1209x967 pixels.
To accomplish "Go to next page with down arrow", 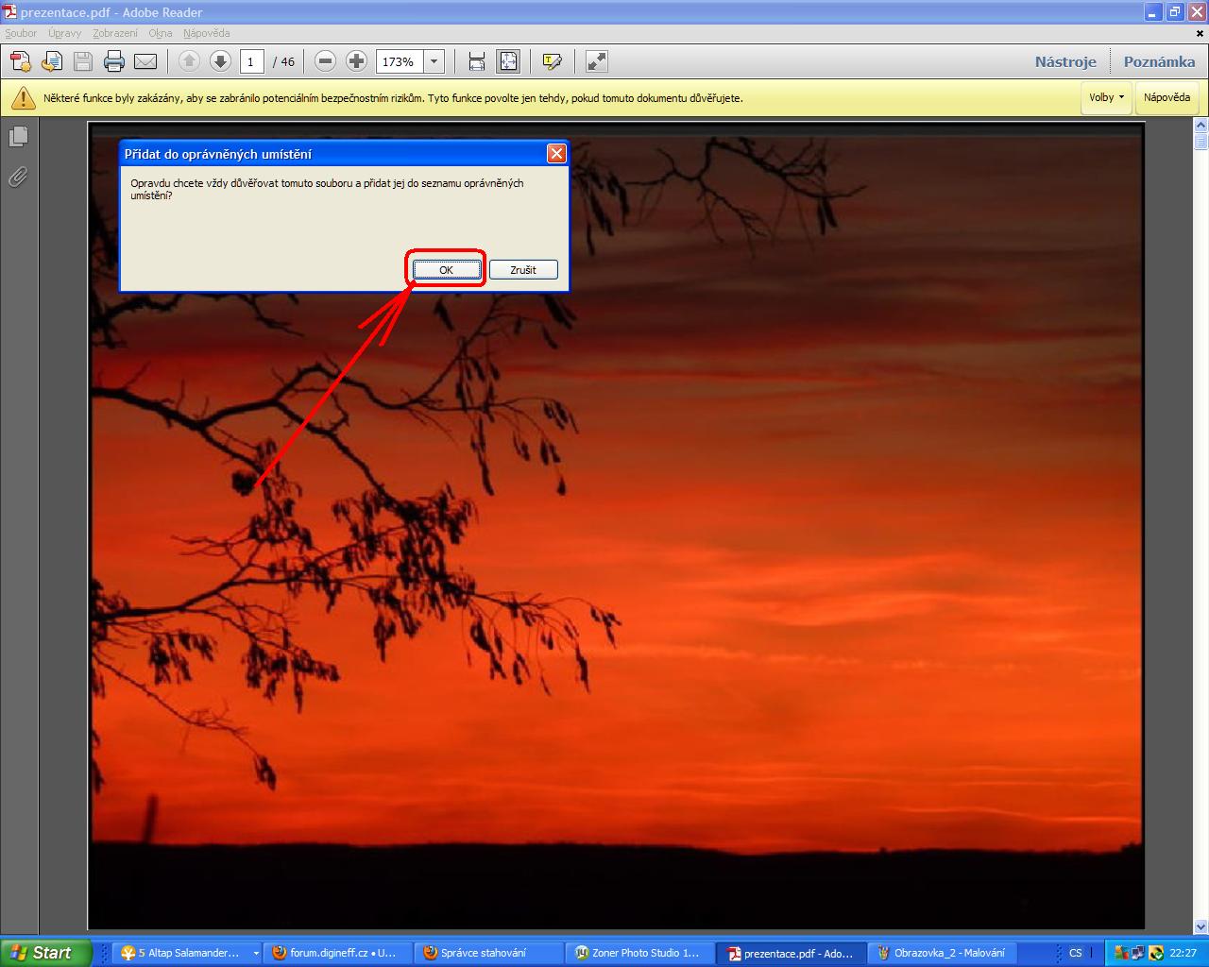I will point(220,62).
